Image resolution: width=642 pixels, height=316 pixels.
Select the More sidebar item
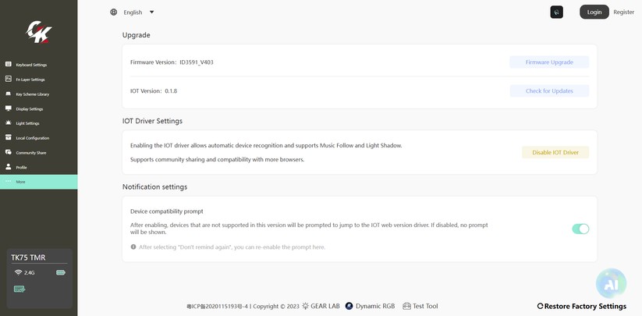38,182
